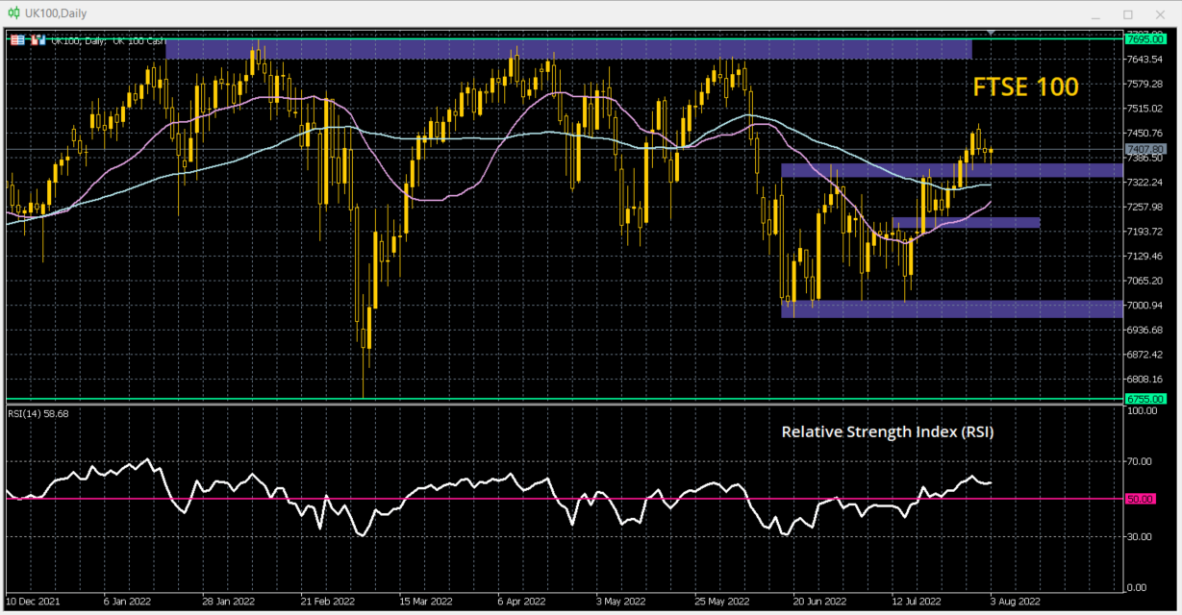Click the '10 Dec 2021' date label

(x=34, y=603)
